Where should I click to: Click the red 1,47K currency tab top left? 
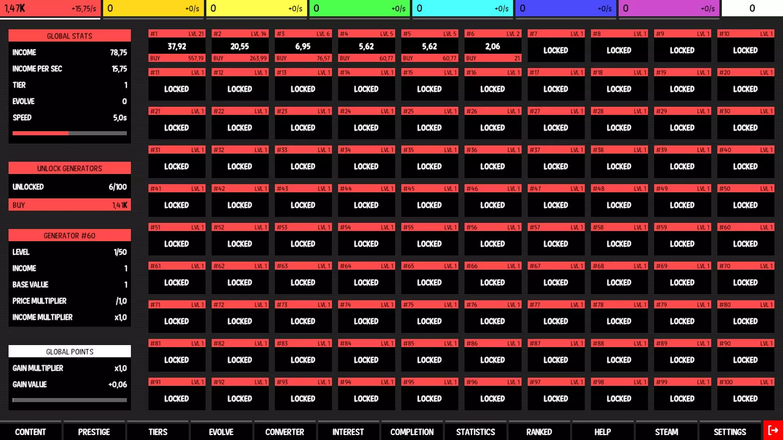pos(50,8)
